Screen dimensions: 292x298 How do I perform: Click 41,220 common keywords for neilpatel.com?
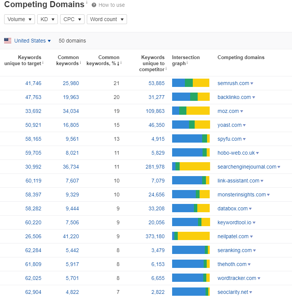point(71,236)
